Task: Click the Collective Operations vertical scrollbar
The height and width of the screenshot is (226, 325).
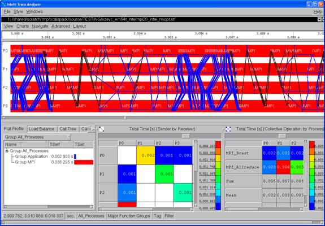Action: click(306, 173)
